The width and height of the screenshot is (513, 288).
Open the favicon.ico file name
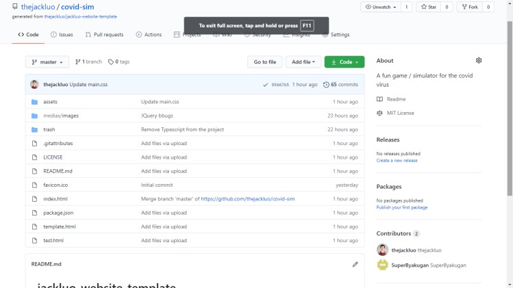[x=55, y=185]
